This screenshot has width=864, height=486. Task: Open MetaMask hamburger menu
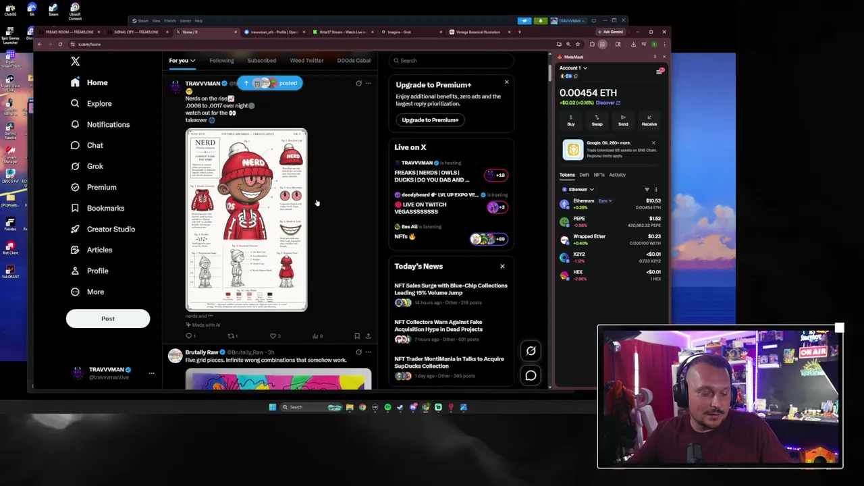(659, 71)
